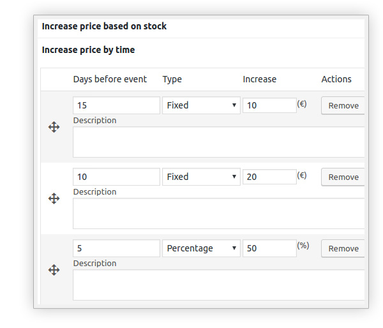
Task: Click Description box of the 15-day row
Action: [x=218, y=142]
